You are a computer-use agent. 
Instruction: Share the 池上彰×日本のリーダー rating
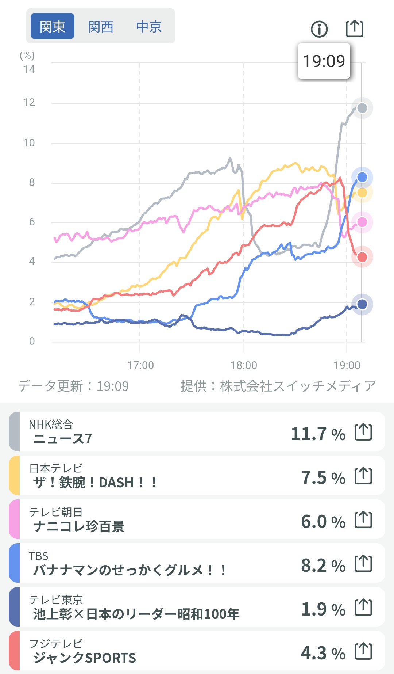tap(363, 607)
